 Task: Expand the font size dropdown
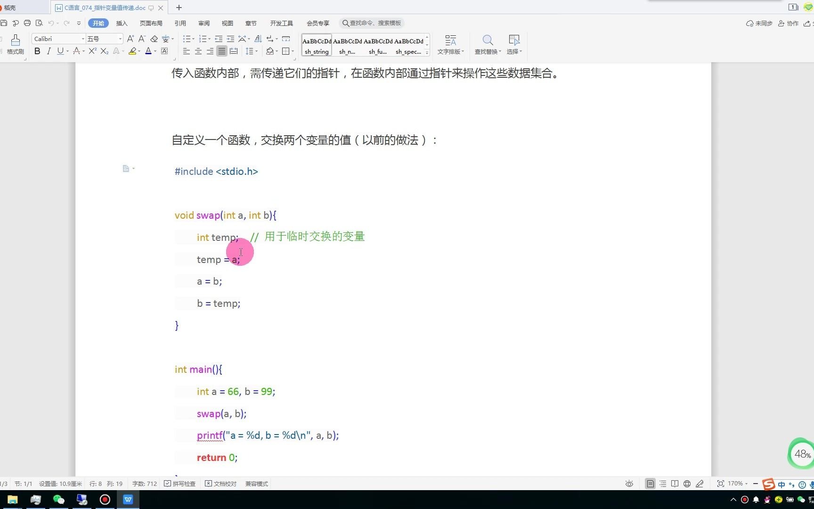pyautogui.click(x=119, y=38)
